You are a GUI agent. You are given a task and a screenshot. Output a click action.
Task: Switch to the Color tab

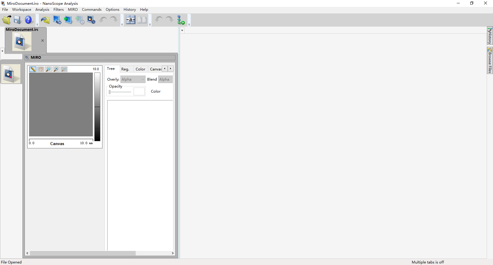140,69
